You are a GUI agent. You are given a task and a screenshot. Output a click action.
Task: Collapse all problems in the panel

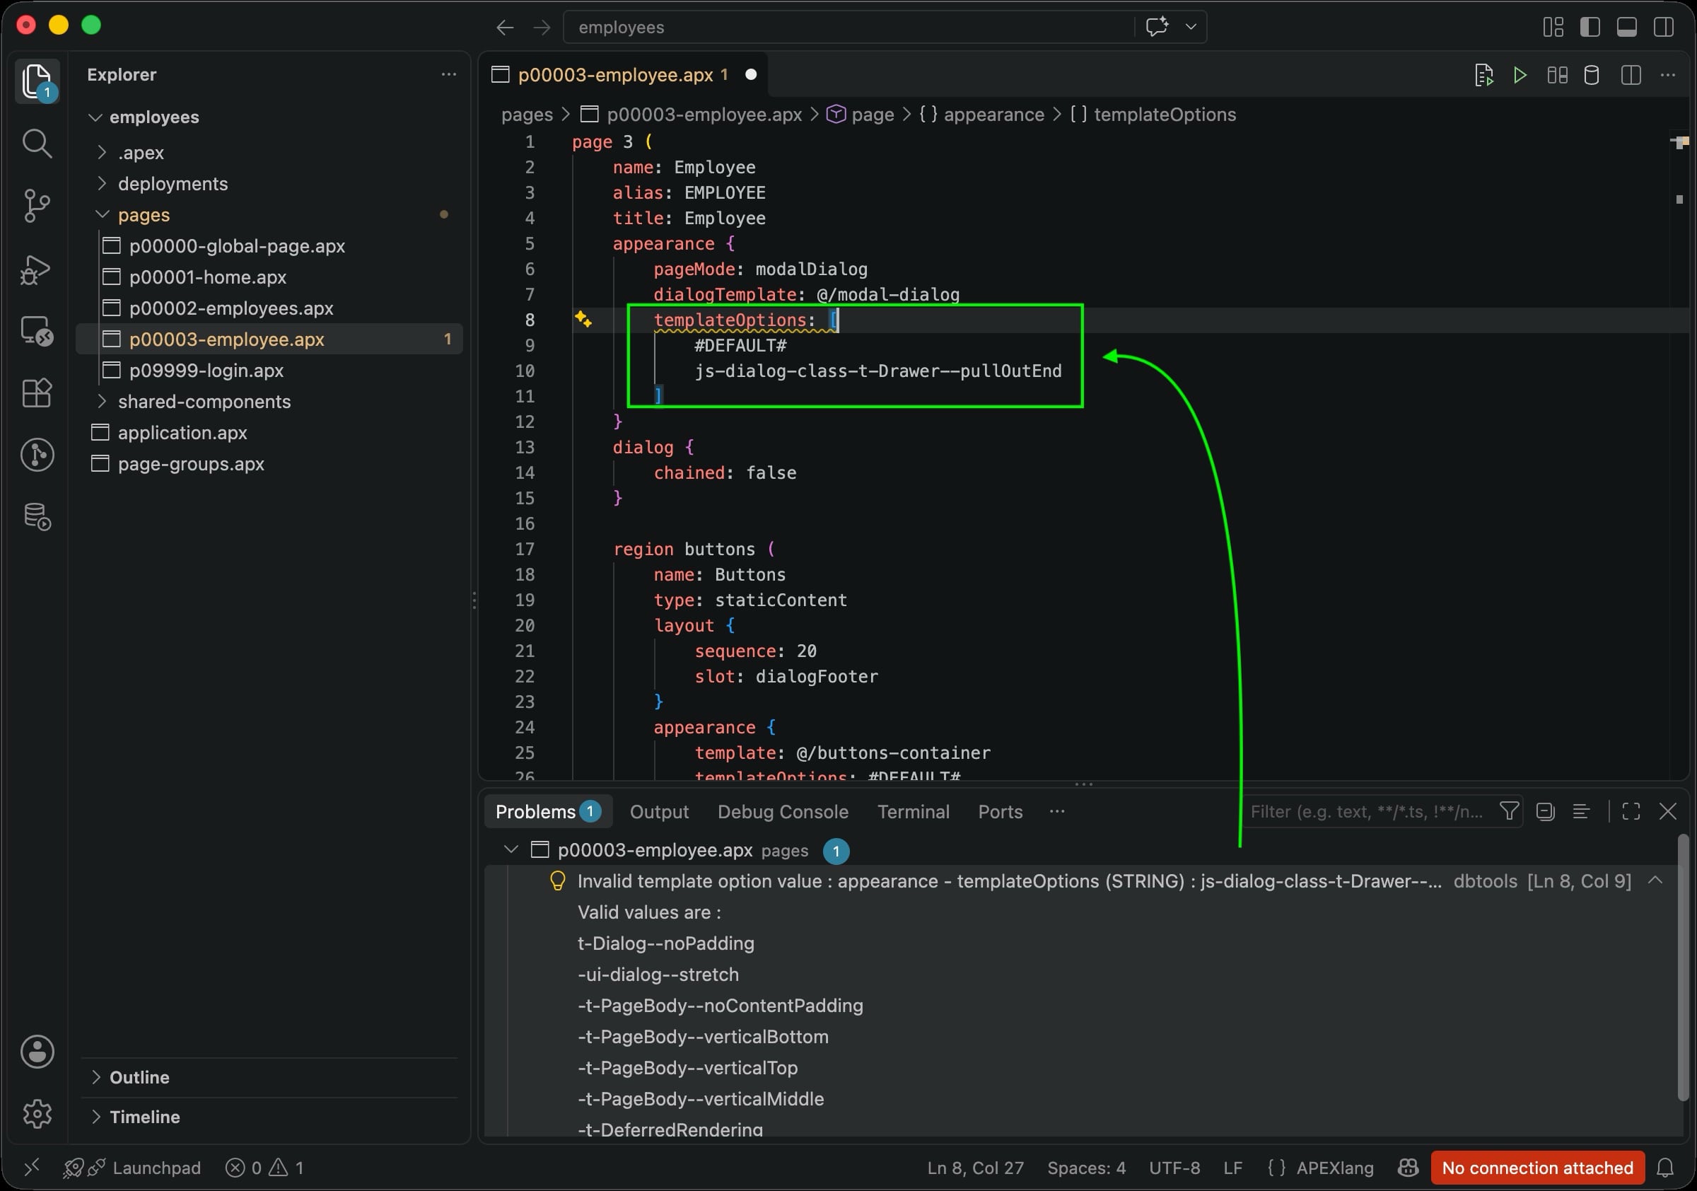pyautogui.click(x=1546, y=812)
